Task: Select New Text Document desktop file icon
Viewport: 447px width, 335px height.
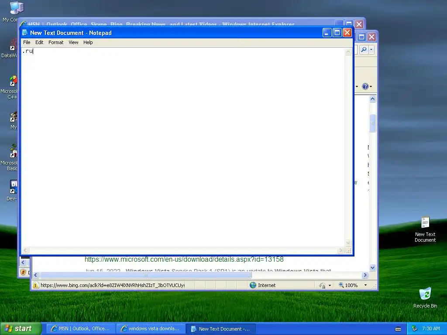Action: (x=425, y=229)
